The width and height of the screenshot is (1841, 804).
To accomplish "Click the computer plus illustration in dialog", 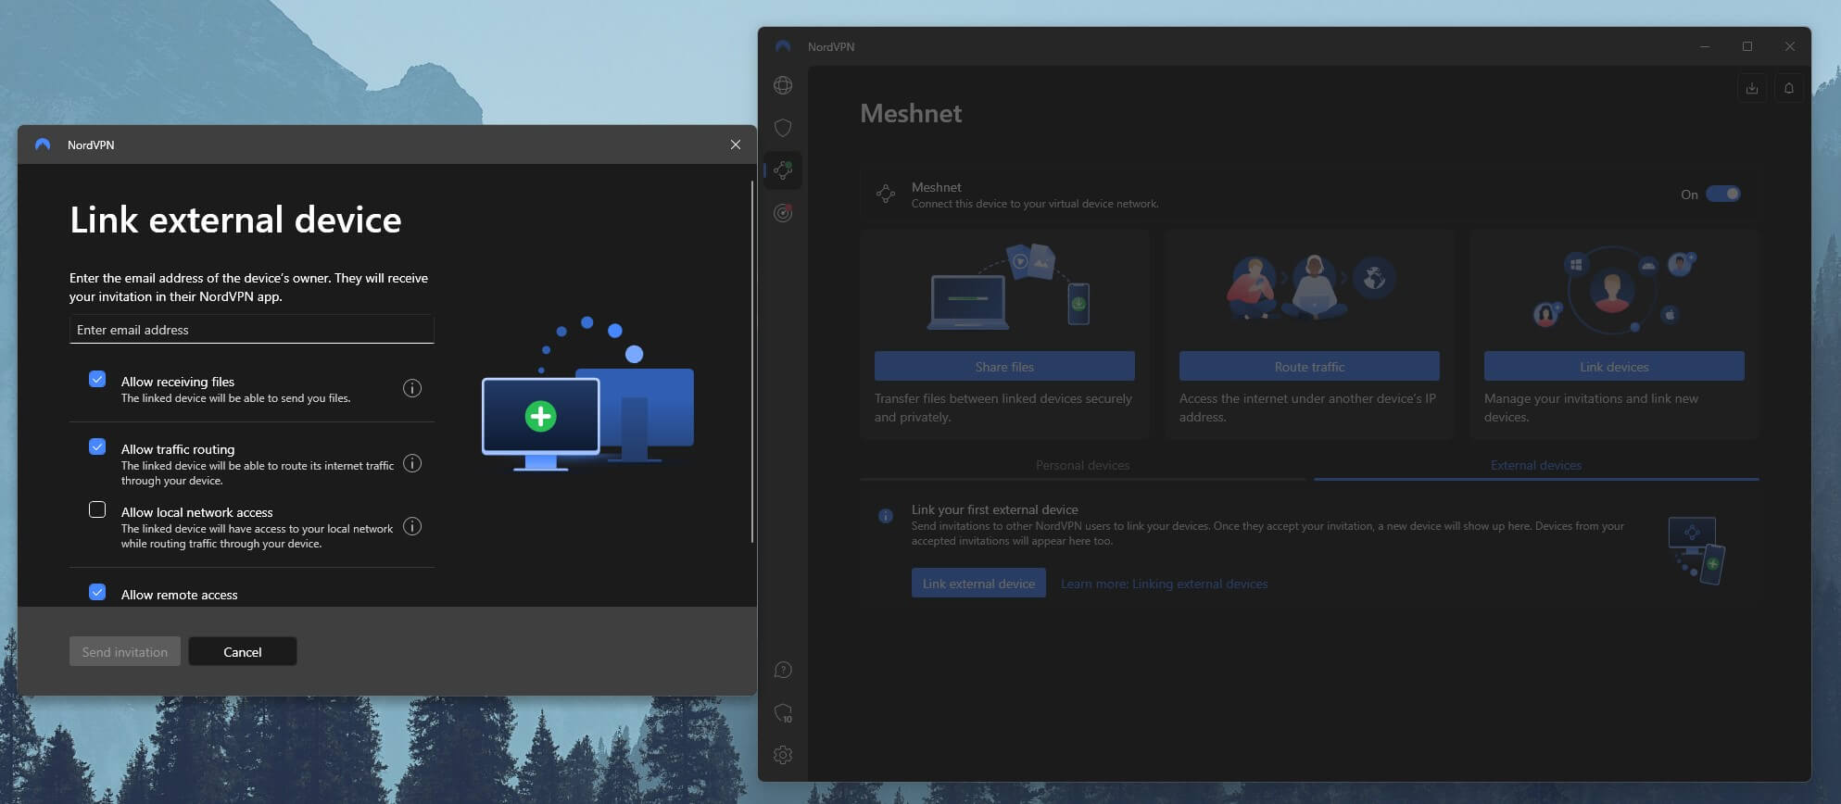I will (587, 395).
